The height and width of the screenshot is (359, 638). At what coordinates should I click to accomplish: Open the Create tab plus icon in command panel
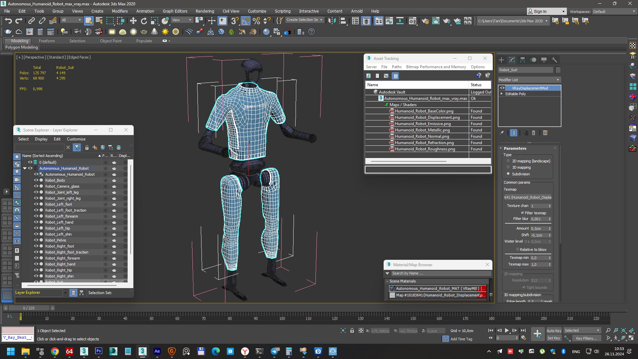tap(501, 60)
